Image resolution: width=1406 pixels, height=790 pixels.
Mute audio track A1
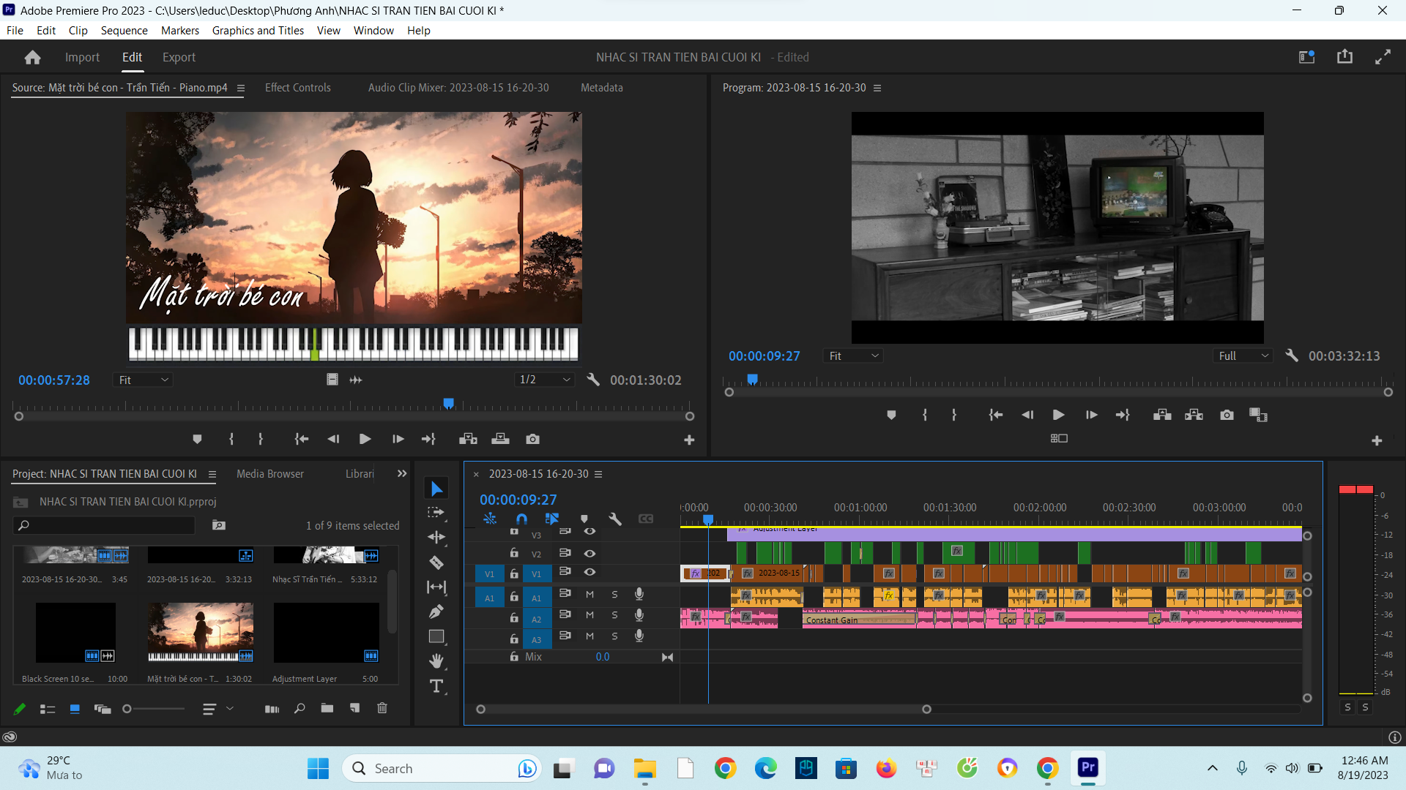589,595
